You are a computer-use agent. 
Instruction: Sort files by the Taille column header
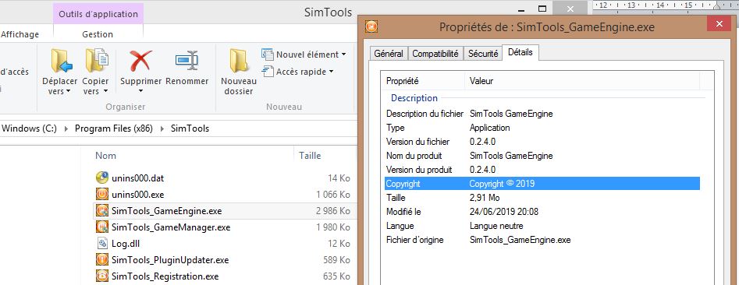[x=310, y=156]
